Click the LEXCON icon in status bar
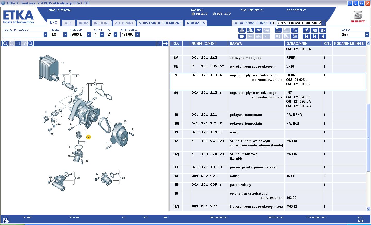This screenshot has width=371, height=225. coord(6,220)
